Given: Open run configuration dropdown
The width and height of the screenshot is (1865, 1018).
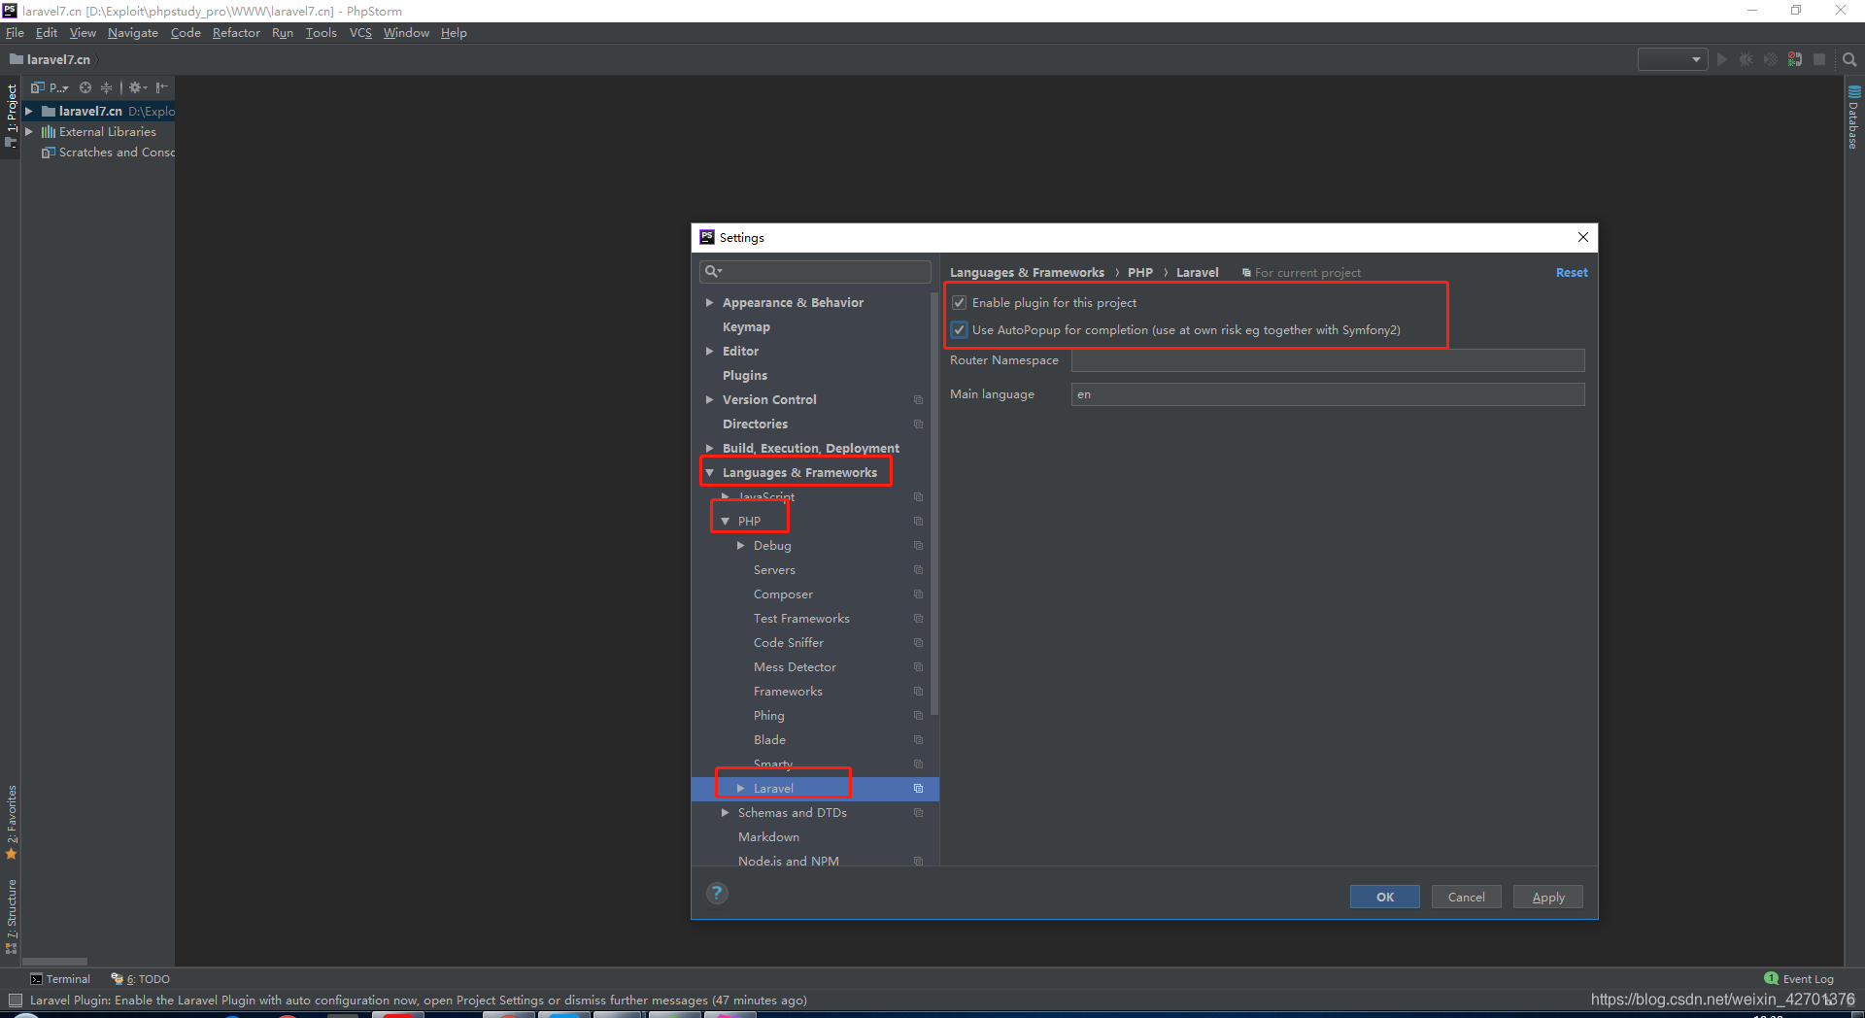Looking at the screenshot, I should pos(1673,59).
